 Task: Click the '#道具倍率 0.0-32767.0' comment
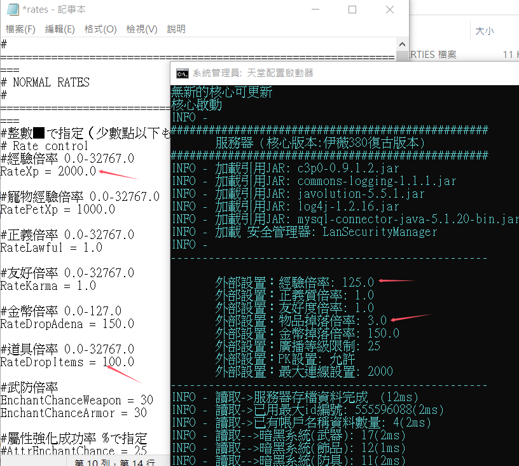(x=67, y=349)
